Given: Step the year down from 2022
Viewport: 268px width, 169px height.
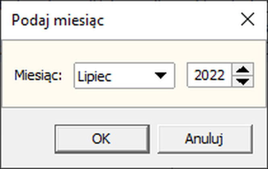Looking at the screenshot, I should click(243, 81).
